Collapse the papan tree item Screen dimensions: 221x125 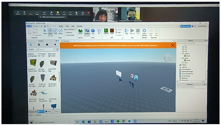coord(180,58)
